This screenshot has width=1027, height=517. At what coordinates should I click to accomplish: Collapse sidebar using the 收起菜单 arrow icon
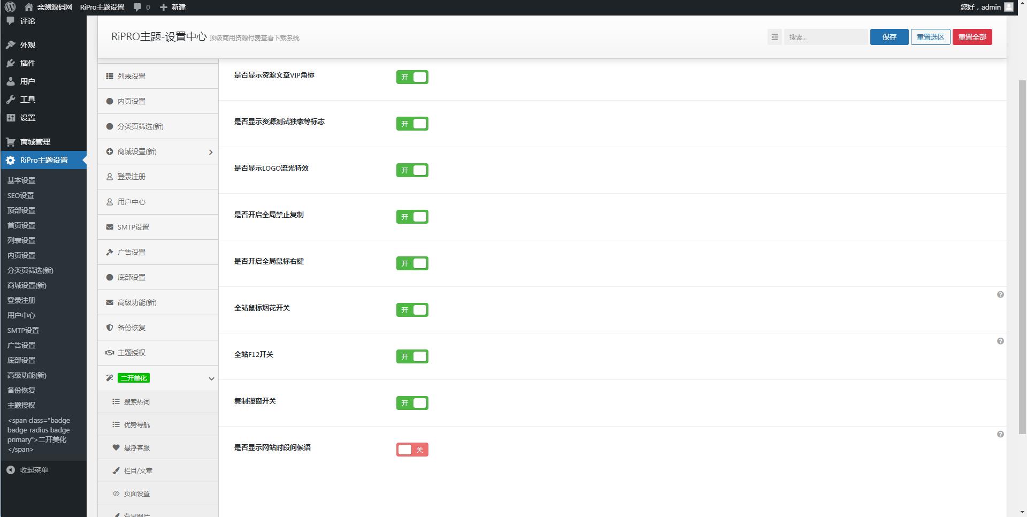(x=11, y=470)
